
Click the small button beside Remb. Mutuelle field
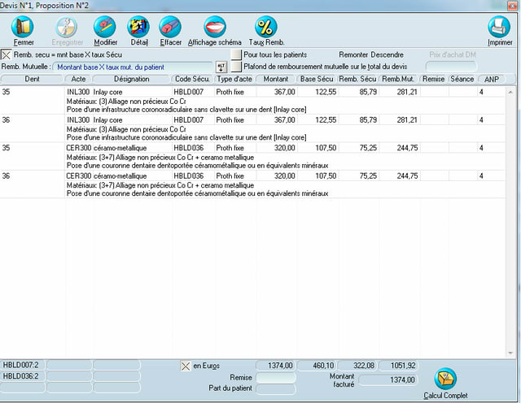pos(221,67)
